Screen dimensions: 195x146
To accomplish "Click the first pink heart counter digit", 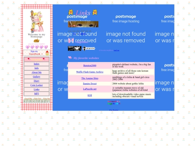I will tap(27, 47).
